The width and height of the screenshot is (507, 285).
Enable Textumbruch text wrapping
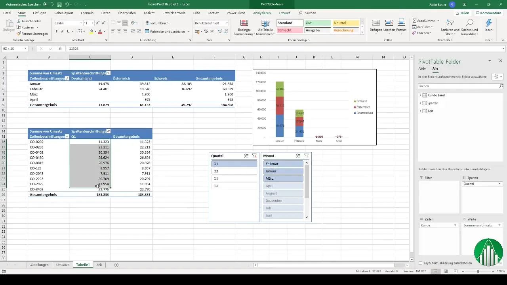pos(156,23)
